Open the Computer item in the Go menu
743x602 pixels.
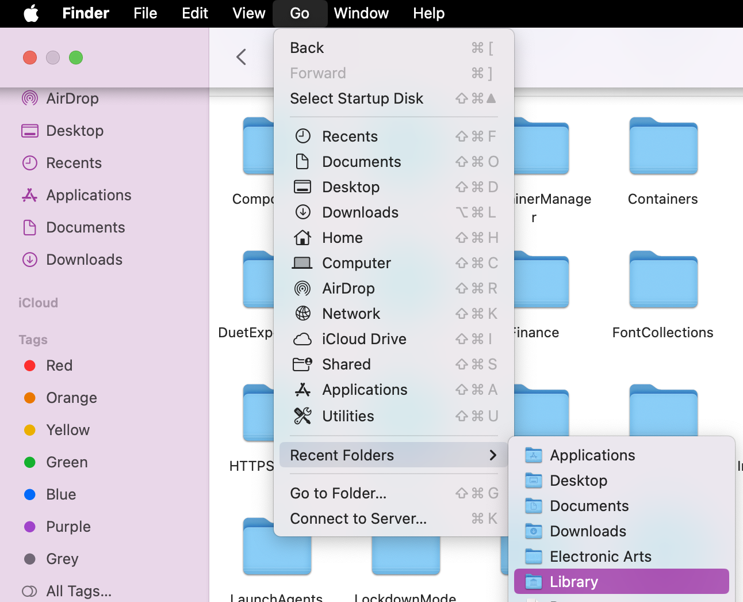tap(356, 263)
